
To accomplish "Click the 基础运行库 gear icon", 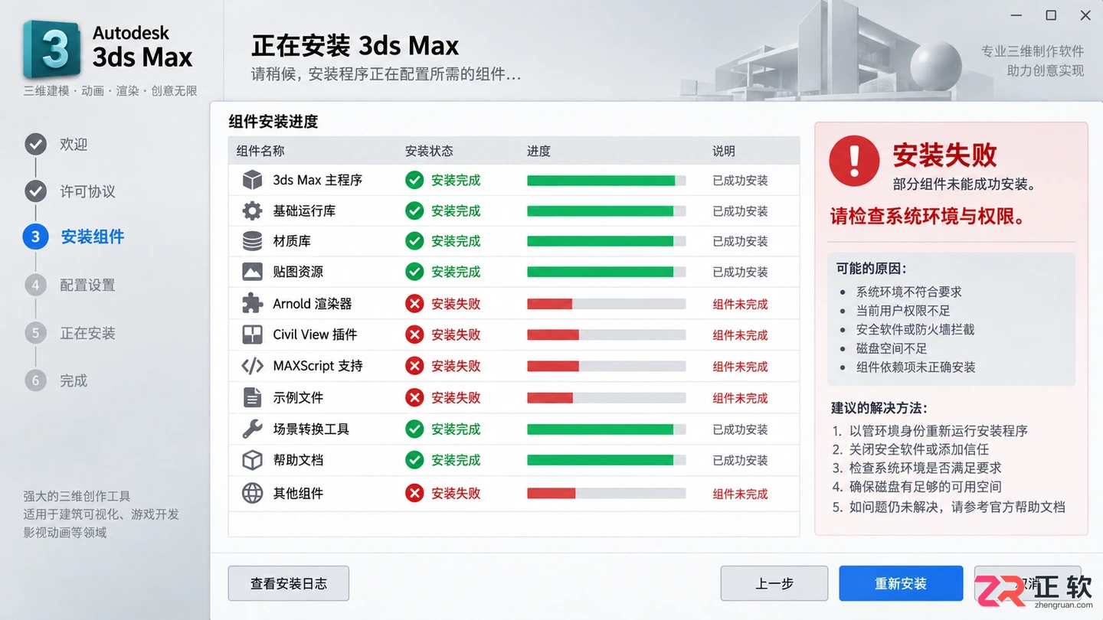I will coord(252,210).
